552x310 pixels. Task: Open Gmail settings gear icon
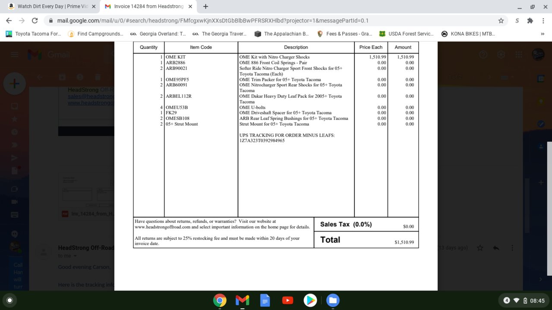click(x=501, y=54)
